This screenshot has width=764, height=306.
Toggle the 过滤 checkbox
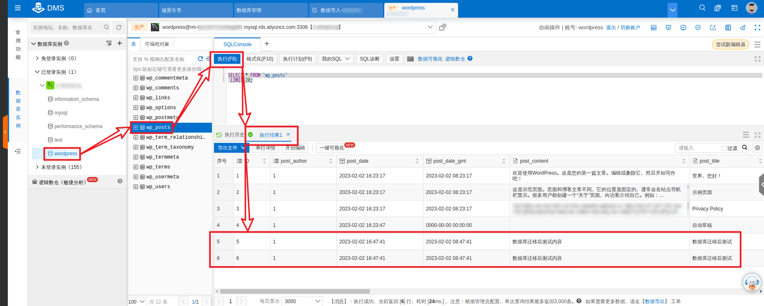coord(724,148)
